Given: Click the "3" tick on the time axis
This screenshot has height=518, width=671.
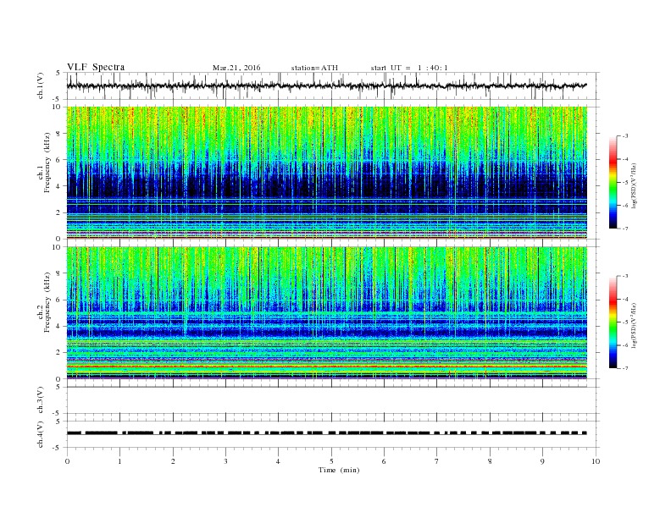Looking at the screenshot, I should (x=226, y=461).
